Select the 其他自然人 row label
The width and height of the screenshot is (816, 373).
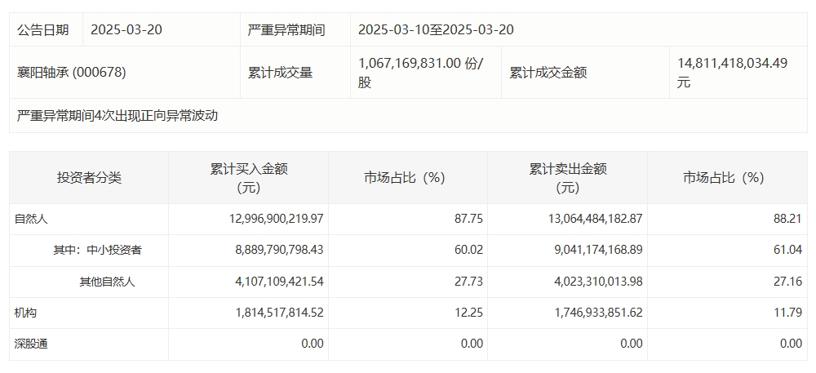[106, 282]
